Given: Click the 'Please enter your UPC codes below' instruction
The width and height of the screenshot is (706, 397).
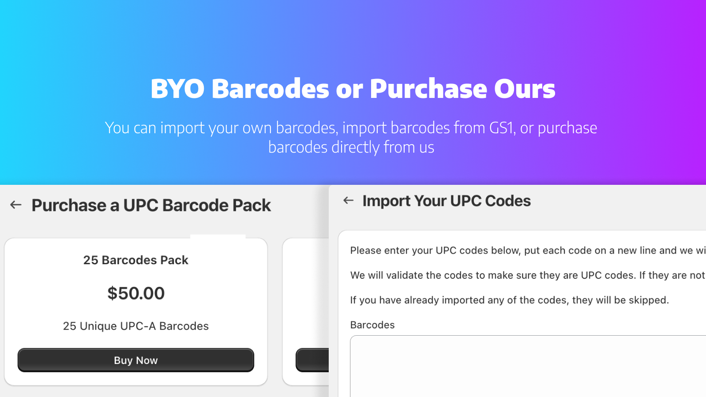Looking at the screenshot, I should click(x=528, y=251).
